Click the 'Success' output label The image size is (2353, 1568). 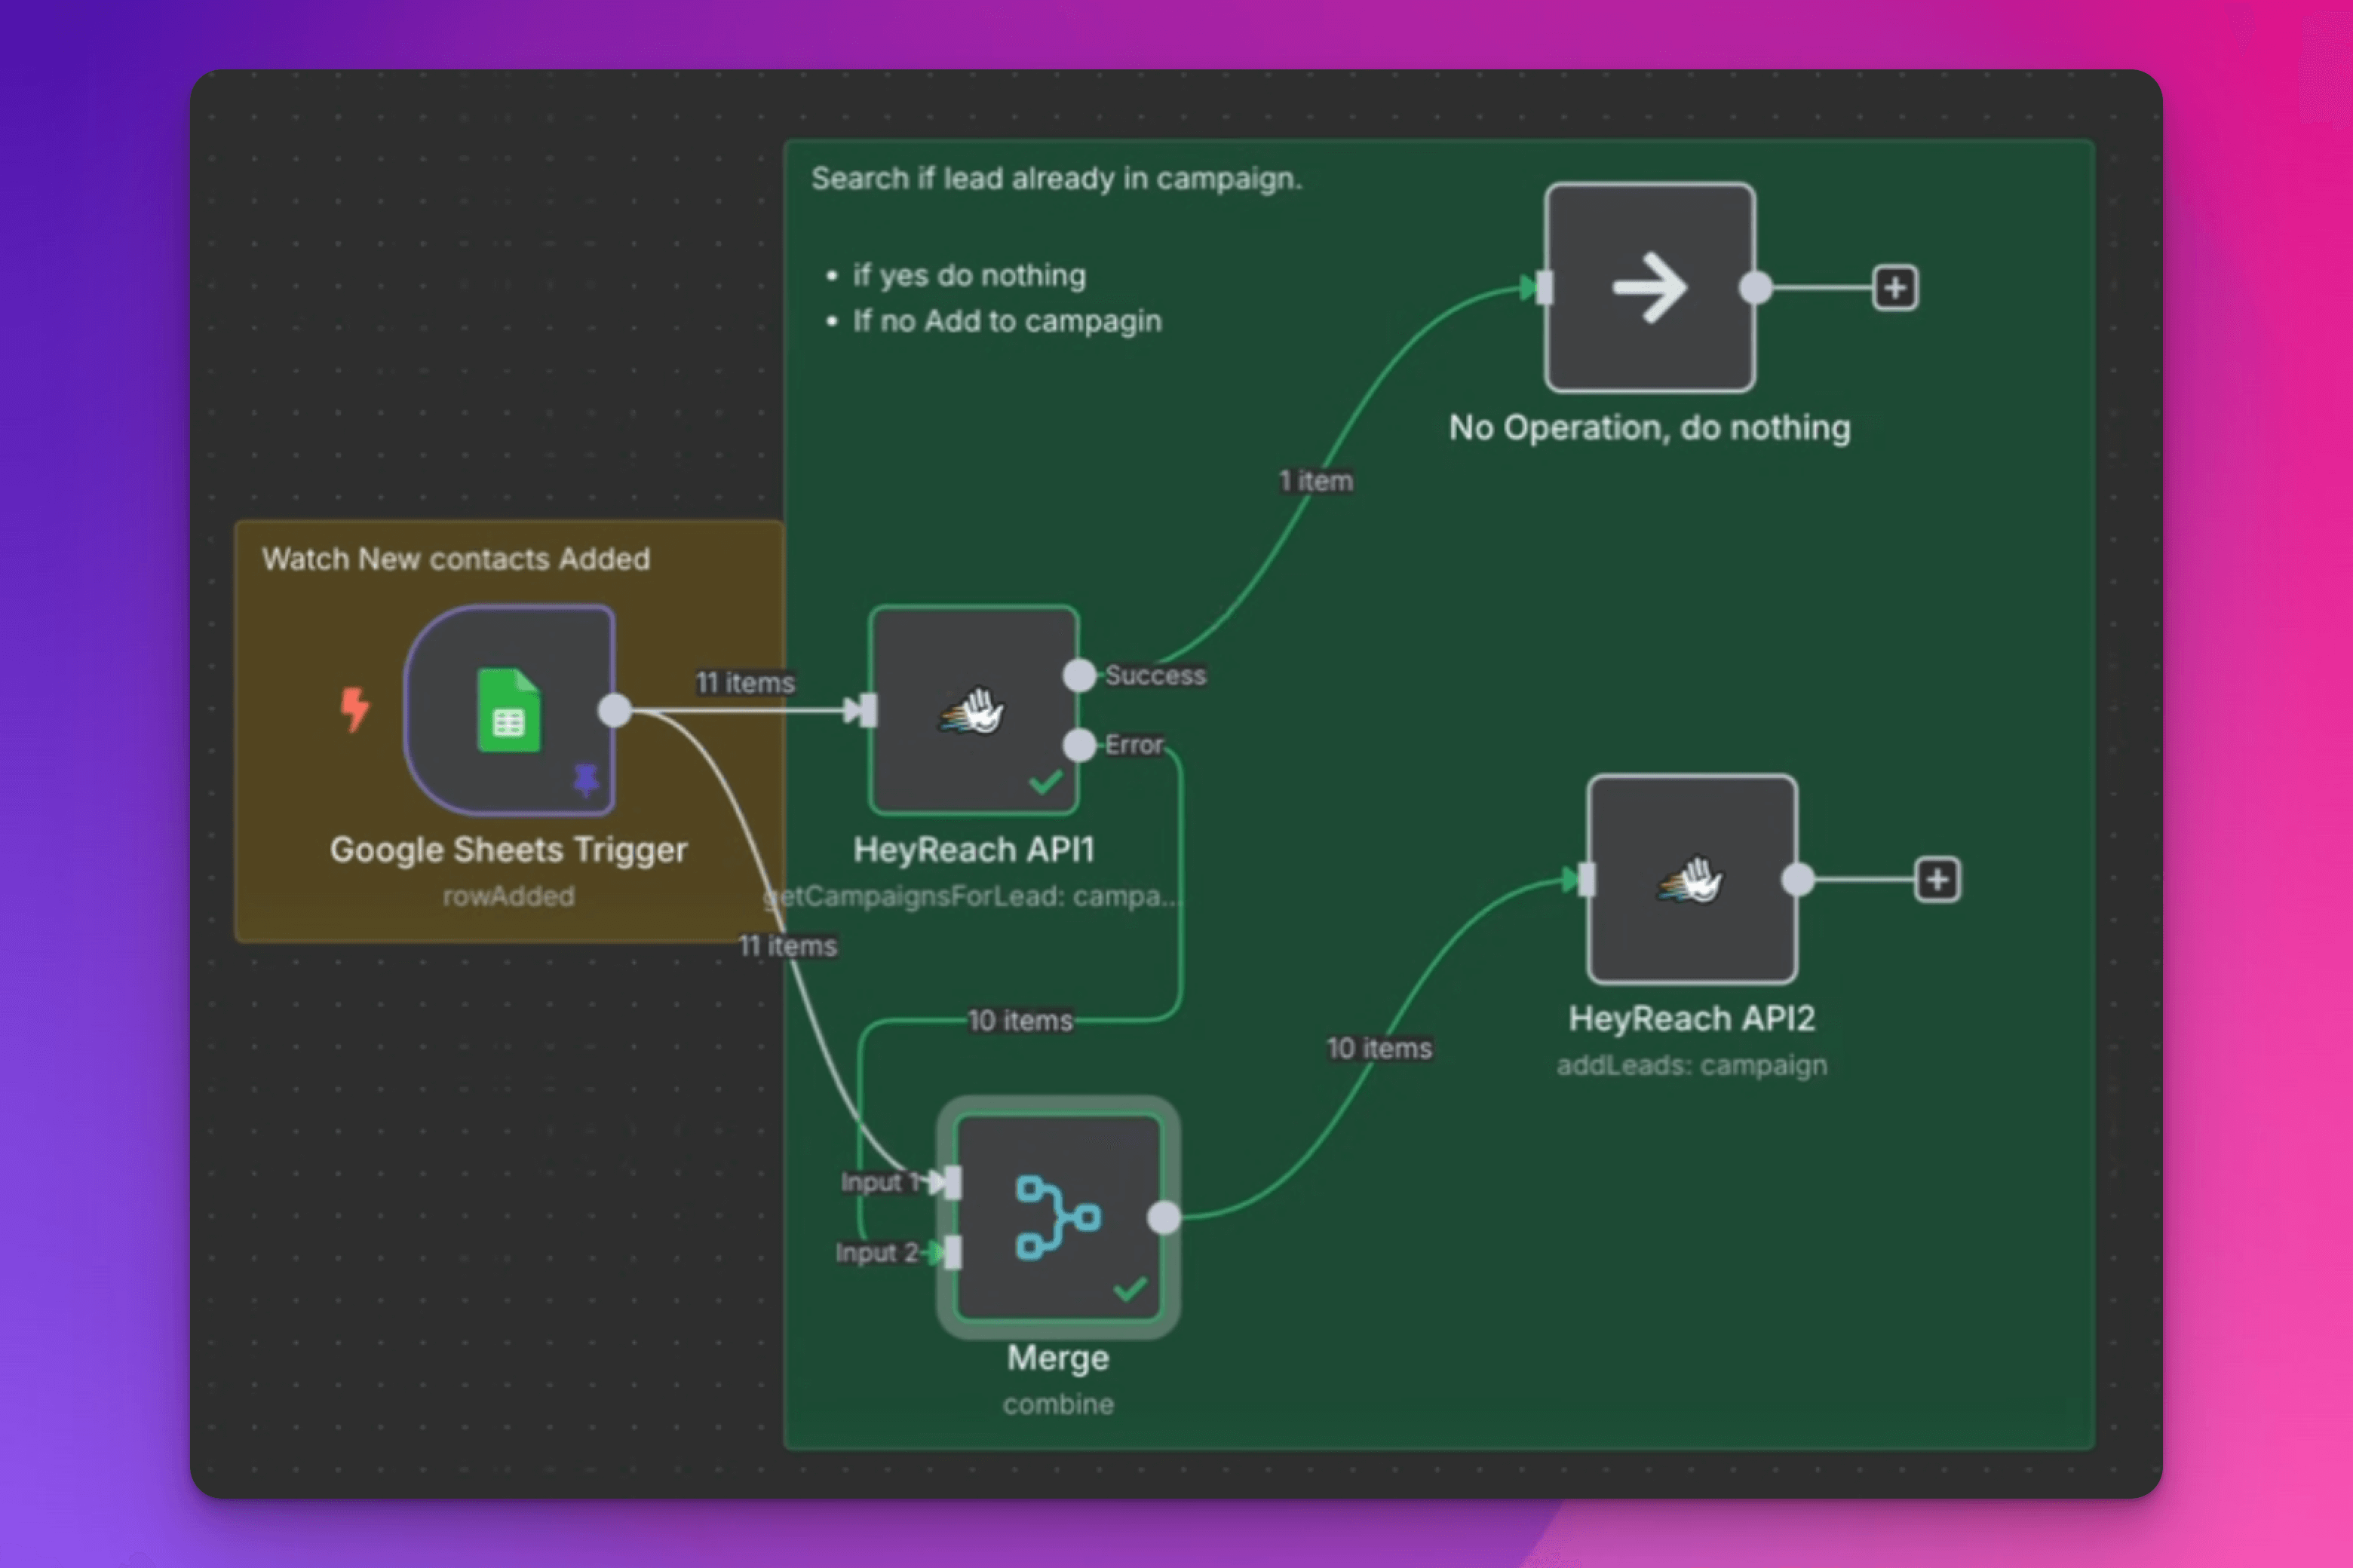(x=1155, y=676)
